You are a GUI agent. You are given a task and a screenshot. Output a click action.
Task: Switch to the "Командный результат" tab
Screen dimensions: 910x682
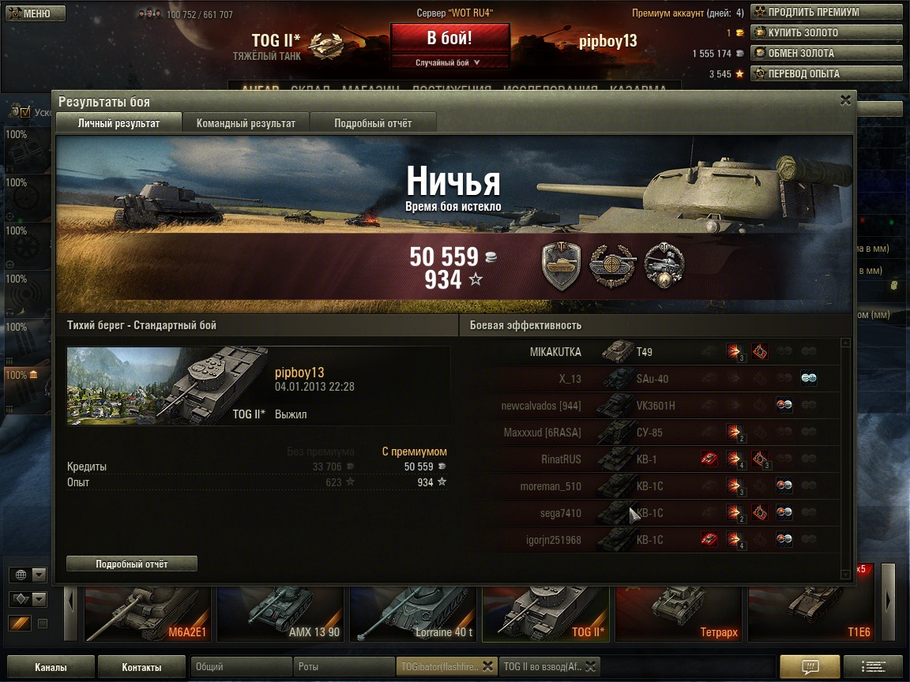pos(246,123)
